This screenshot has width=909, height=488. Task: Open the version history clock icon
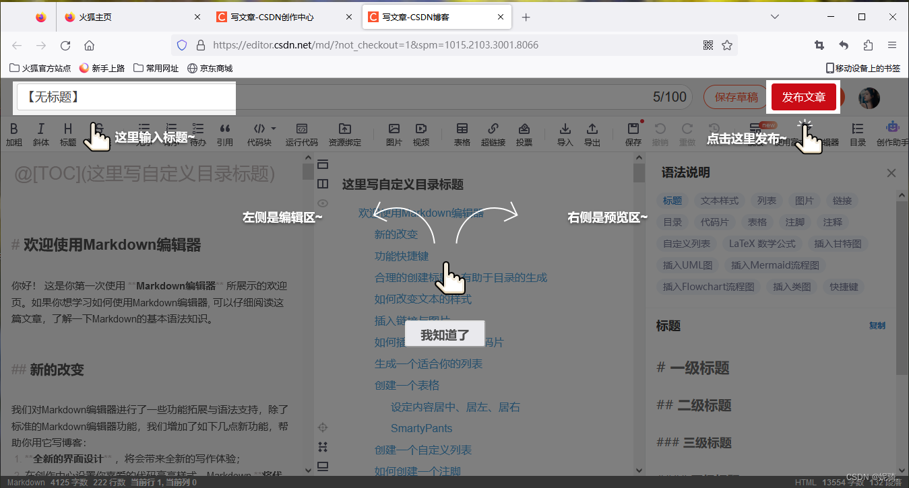(714, 129)
